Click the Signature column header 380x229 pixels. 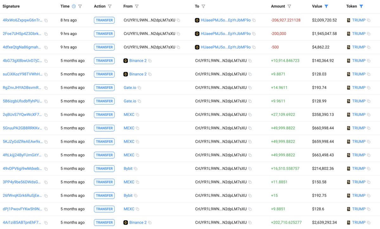11,6
